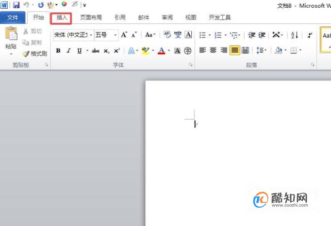Image resolution: width=331 pixels, height=226 pixels.
Task: Open the 字体 font dialog launcher
Action: point(191,65)
